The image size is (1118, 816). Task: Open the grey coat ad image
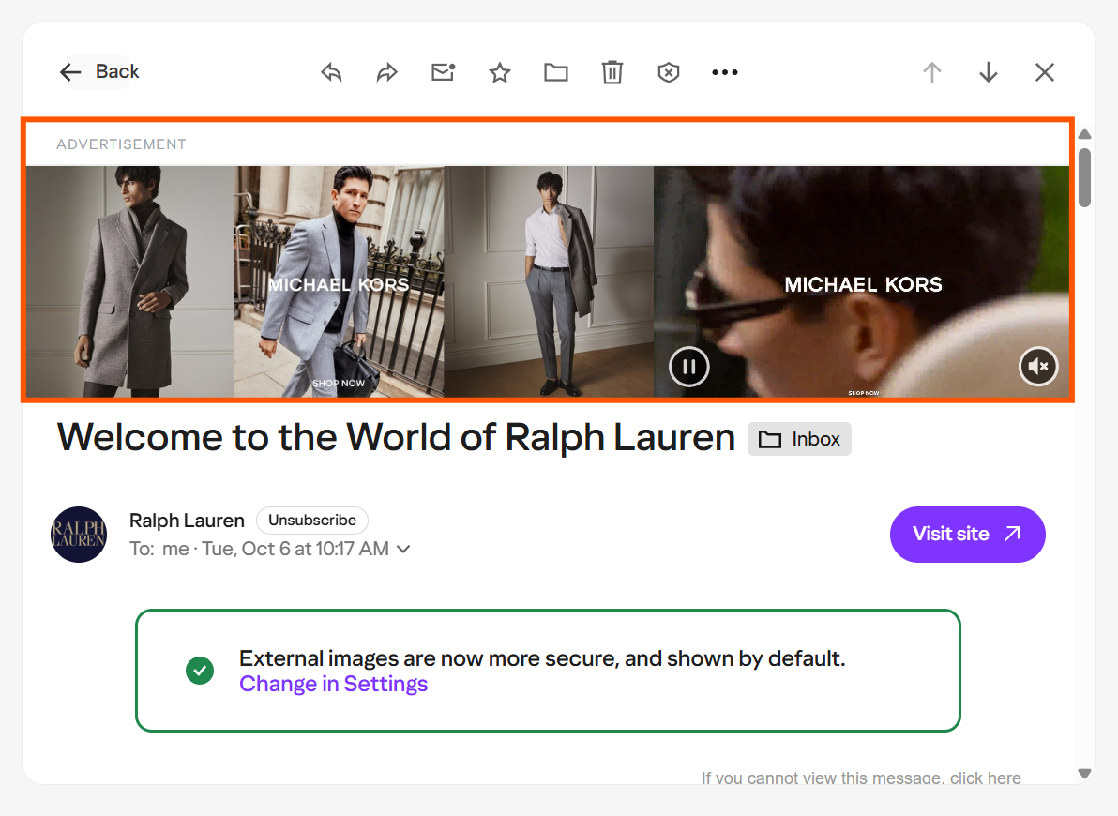pos(129,281)
